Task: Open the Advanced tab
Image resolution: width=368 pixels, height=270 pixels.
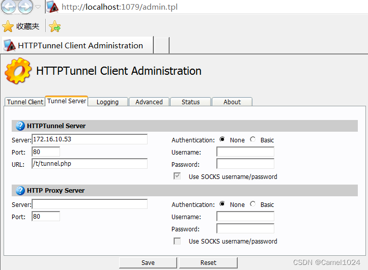Action: pos(149,102)
